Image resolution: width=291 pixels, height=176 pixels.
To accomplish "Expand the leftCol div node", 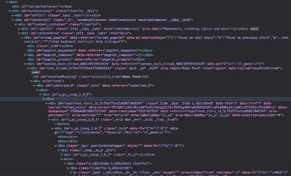I will [x=13, y=16].
